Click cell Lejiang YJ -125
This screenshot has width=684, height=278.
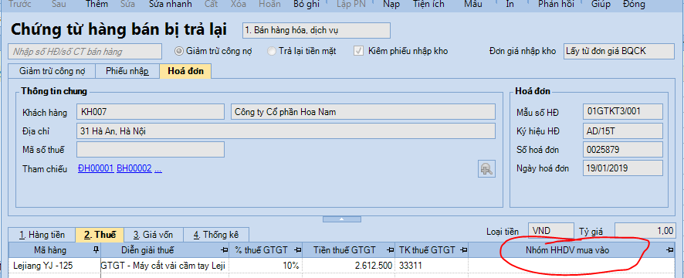coord(55,266)
